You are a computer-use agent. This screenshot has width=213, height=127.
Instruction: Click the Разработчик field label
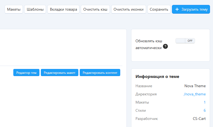point(147,119)
